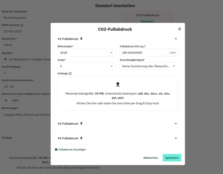Click Abbrechen to cancel the dialog
The width and height of the screenshot is (223, 174).
(151, 158)
